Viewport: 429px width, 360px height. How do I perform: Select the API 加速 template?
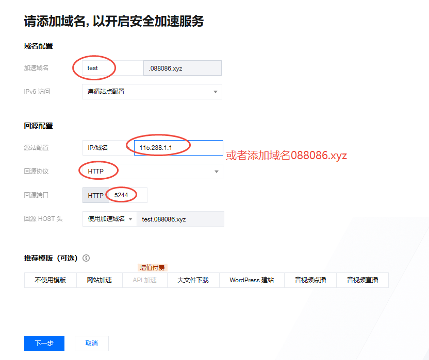[x=144, y=280]
